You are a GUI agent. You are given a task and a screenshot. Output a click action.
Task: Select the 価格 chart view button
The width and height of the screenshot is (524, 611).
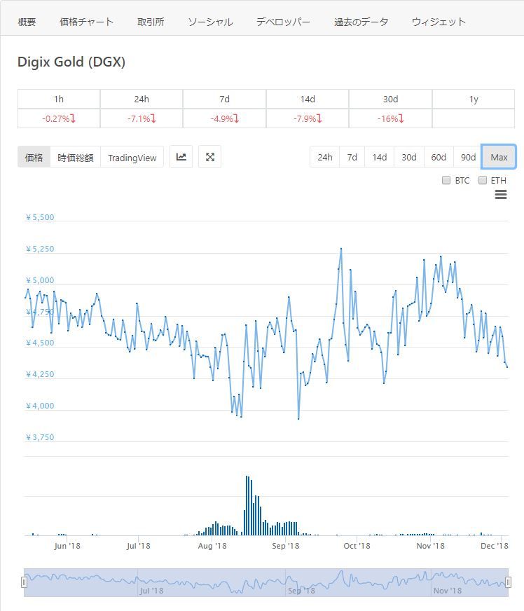point(34,158)
